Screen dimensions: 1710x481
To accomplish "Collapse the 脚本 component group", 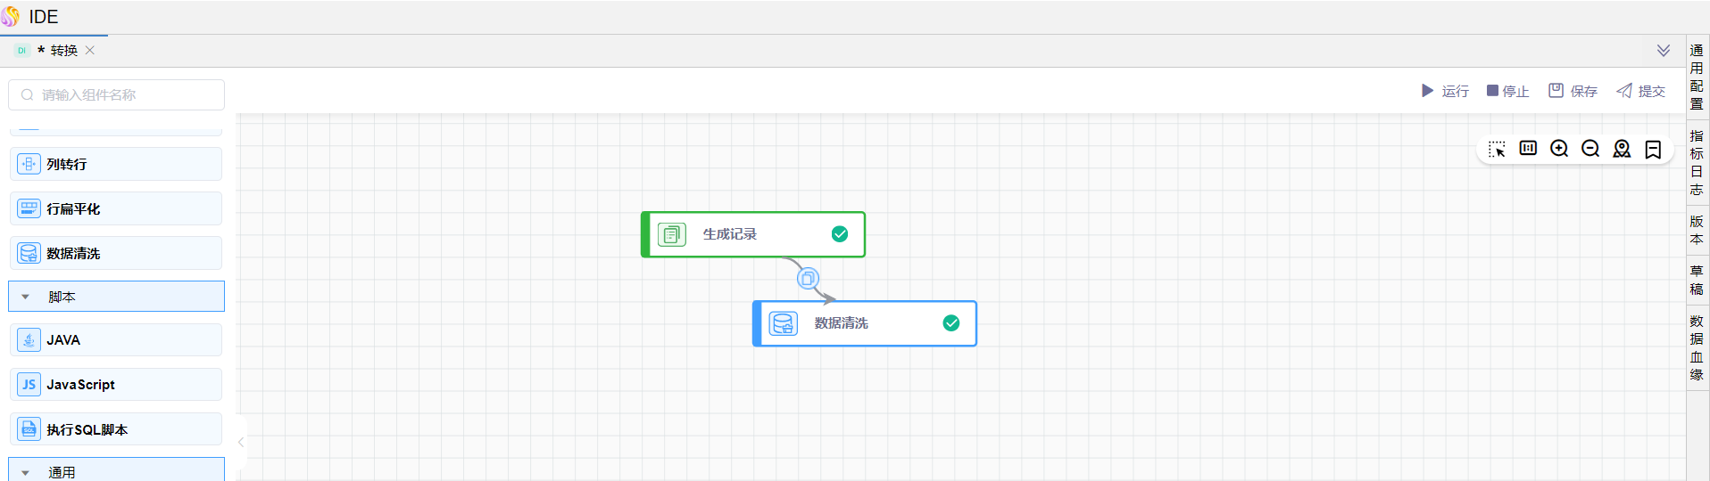I will click(26, 297).
